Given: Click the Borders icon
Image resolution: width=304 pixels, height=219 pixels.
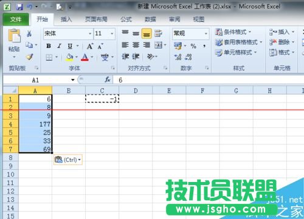Looking at the screenshot, I should pos(49,58).
